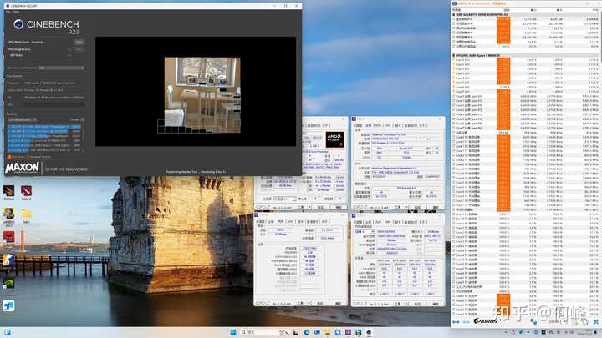The height and width of the screenshot is (338, 602).
Task: Open the Minimum Test Duration dropdown
Action: click(x=61, y=68)
